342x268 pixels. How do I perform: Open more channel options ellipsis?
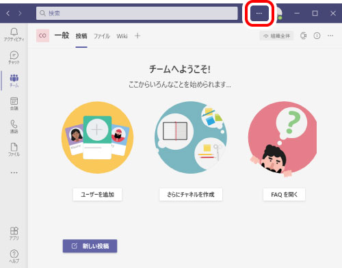330,36
